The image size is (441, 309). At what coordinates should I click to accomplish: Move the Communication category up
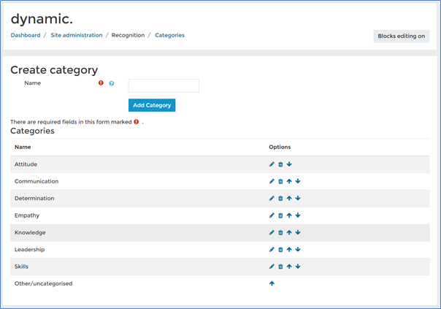(x=289, y=181)
